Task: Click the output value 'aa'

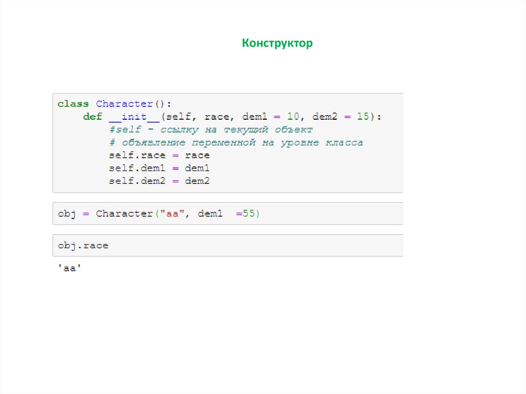Action: 69,268
